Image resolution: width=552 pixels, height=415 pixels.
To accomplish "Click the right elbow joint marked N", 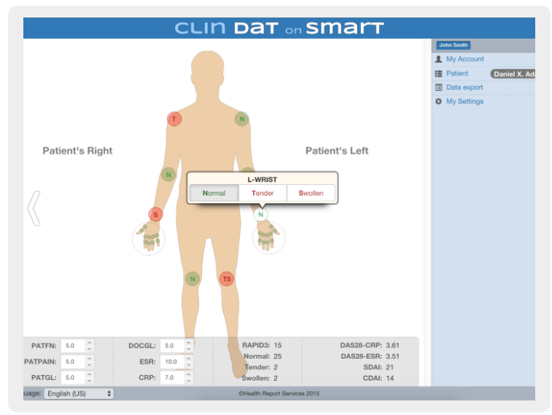I will coord(168,174).
